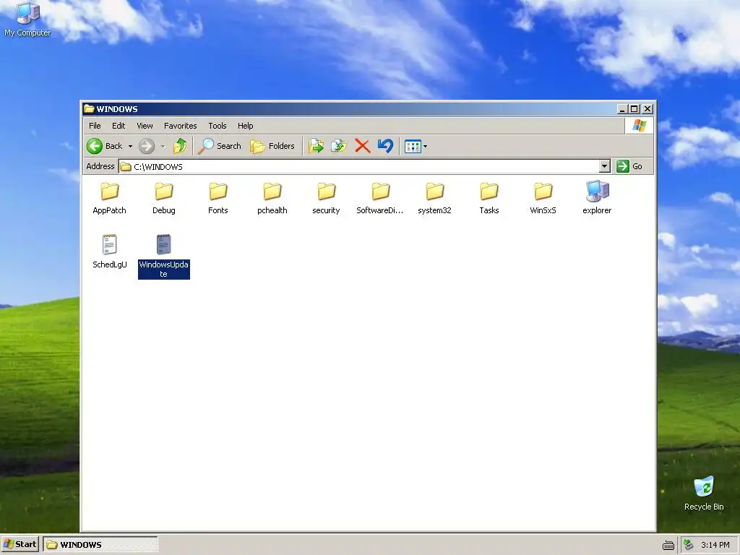Screen dimensions: 740x555
Task: Open the Views dropdown button
Action: (x=416, y=146)
